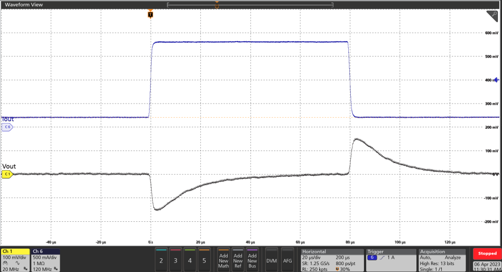Open the Trigger settings badge

(390, 260)
